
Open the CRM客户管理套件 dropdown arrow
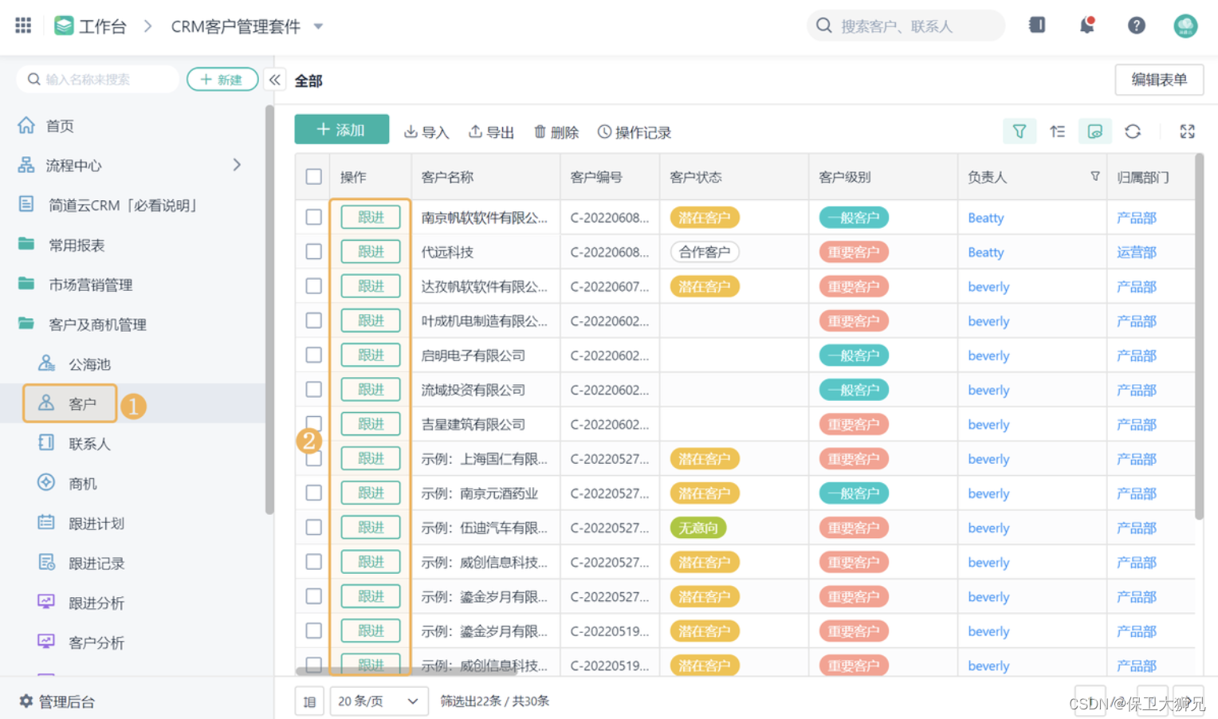pos(319,26)
